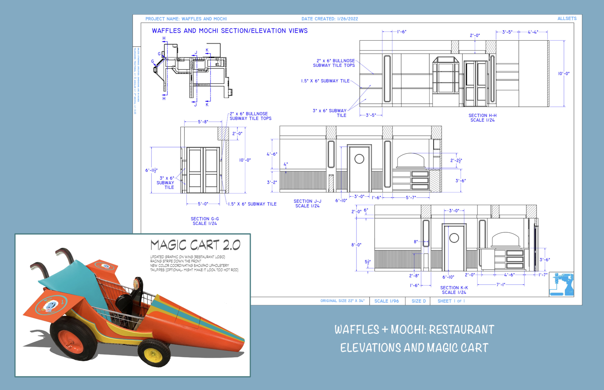Click the 1'-7" dimension in Section K-K
Screen dimensions: 604x390
(x=543, y=275)
